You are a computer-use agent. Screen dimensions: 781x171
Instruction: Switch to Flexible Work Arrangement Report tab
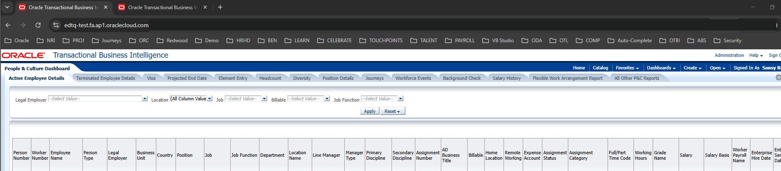click(567, 78)
